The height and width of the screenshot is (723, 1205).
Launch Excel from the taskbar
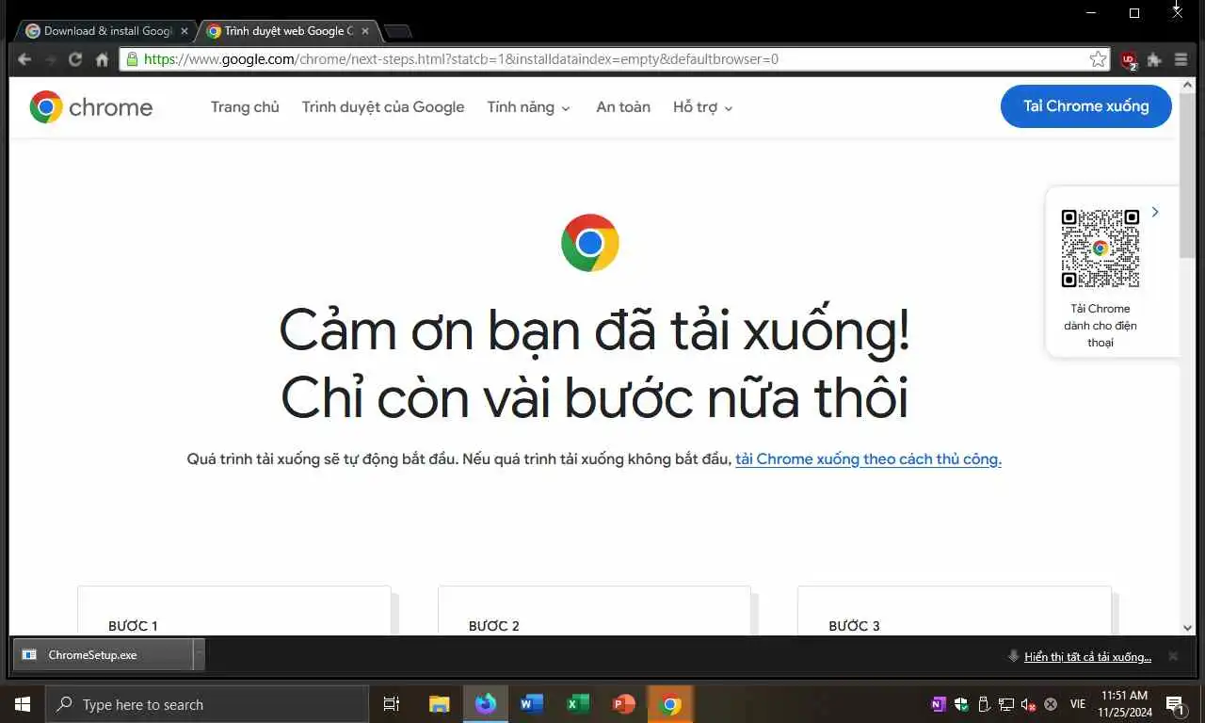[x=578, y=704]
